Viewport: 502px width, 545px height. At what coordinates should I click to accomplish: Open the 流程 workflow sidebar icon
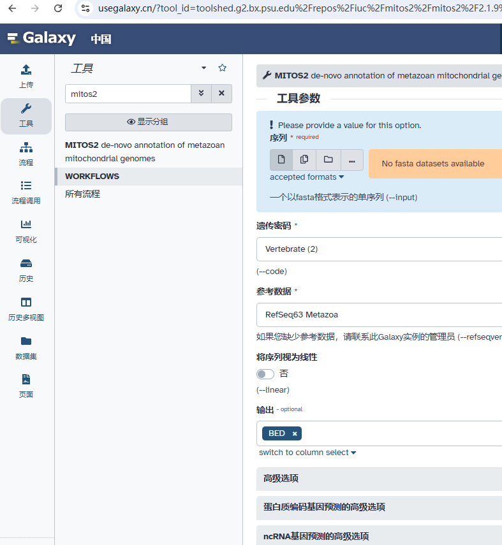(26, 154)
